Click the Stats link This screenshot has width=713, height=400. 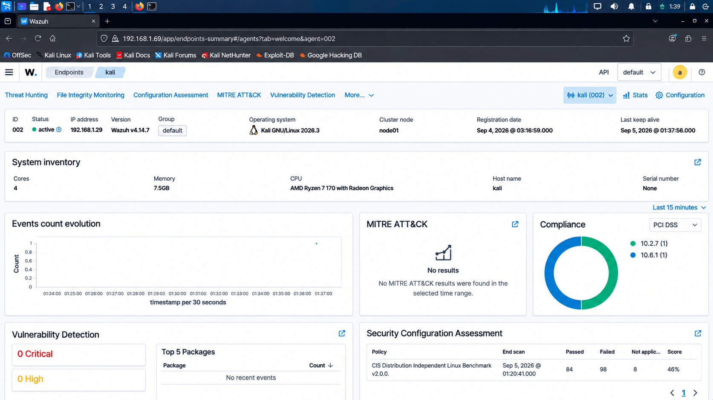[635, 95]
